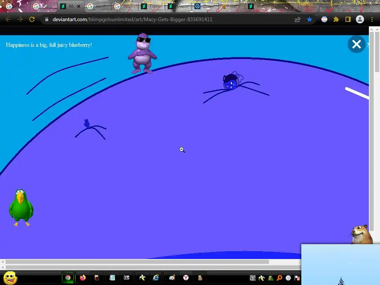Zoom out on the artwork image
The image size is (380, 285).
pyautogui.click(x=182, y=150)
